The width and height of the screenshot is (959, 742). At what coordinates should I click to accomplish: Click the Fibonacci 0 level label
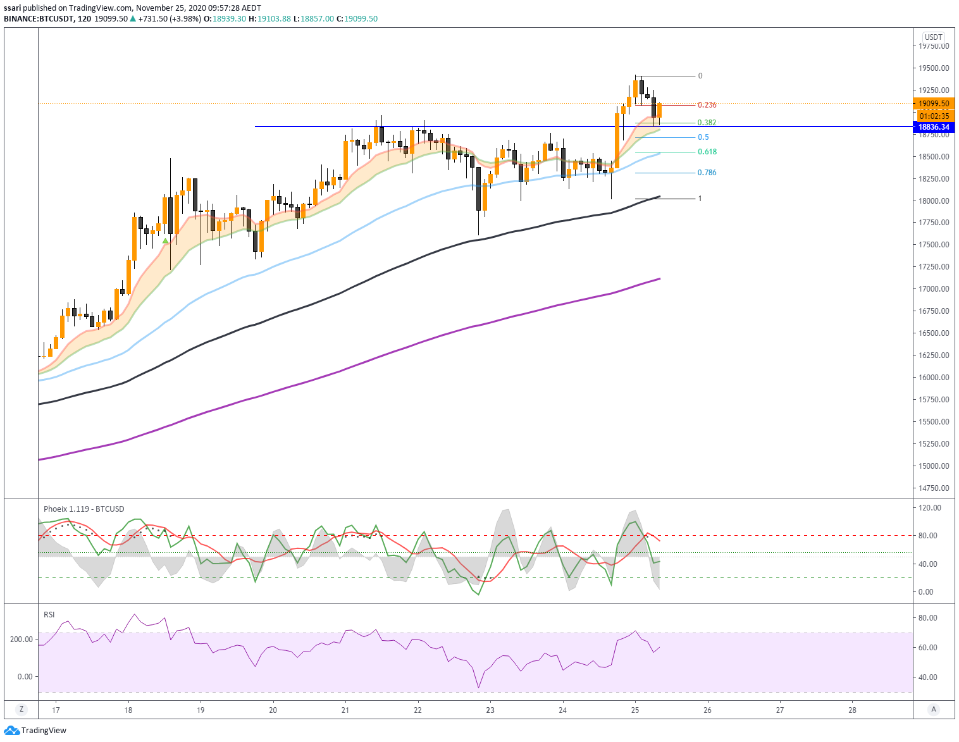coord(700,76)
